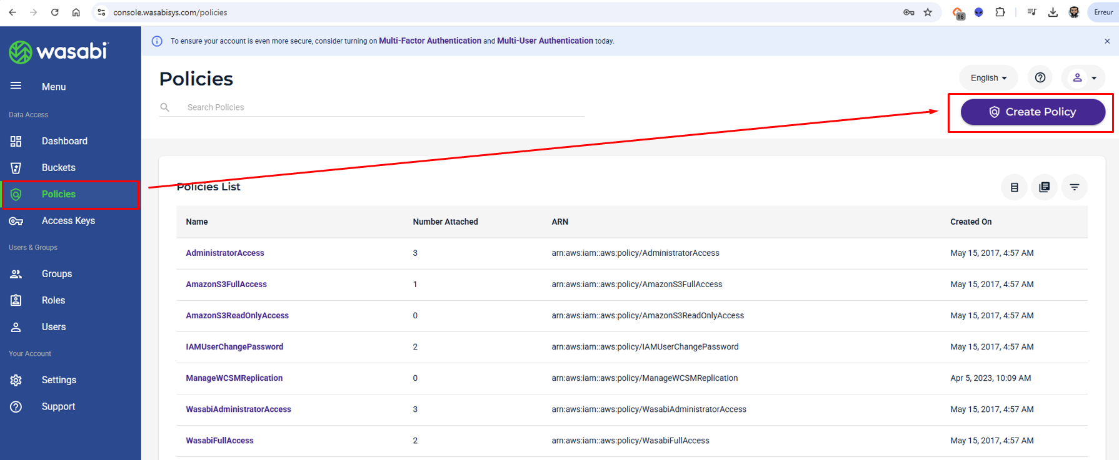This screenshot has height=460, width=1119.
Task: Click the multi-row view icon
Action: (x=1044, y=187)
